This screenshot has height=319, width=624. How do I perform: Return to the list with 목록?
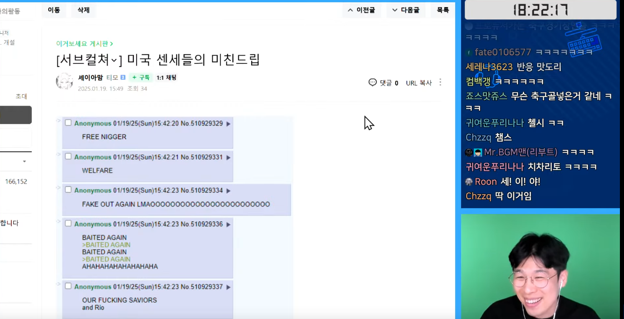443,10
